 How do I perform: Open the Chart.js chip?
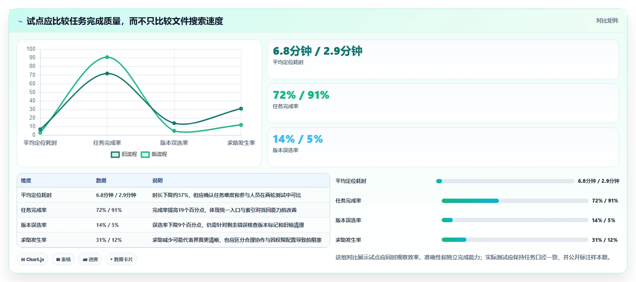click(x=32, y=259)
